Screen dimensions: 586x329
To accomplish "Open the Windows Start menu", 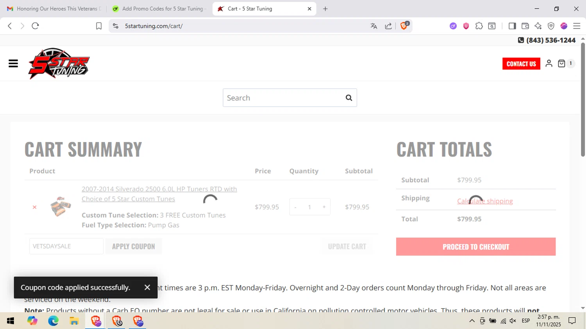I will point(11,321).
